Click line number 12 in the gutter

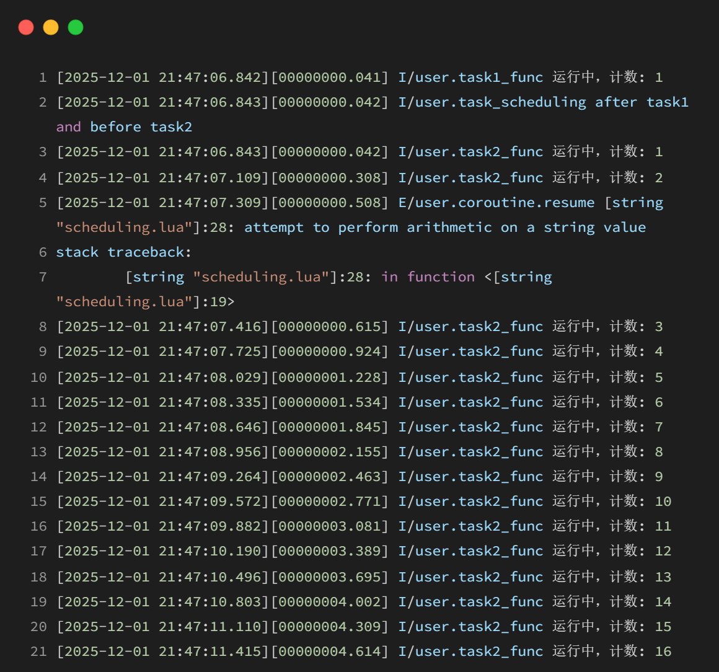(38, 427)
